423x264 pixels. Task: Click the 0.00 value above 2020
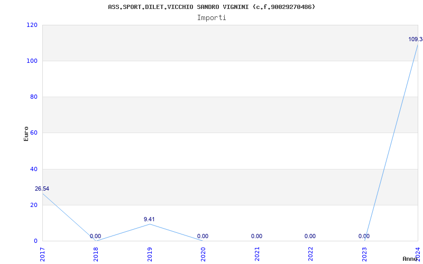pos(203,236)
